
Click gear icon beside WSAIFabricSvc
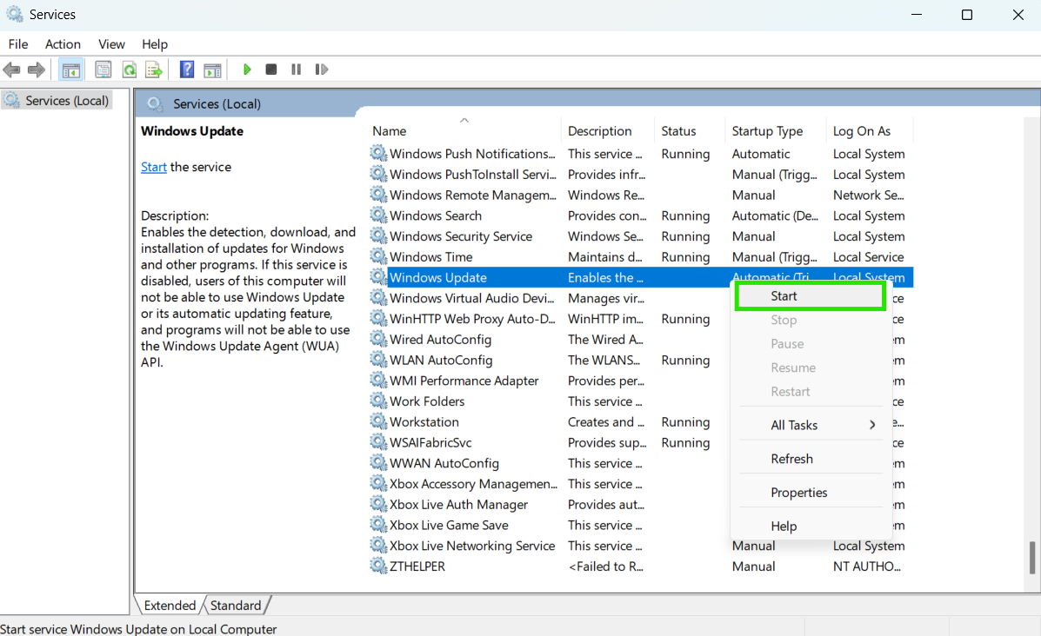pyautogui.click(x=378, y=441)
